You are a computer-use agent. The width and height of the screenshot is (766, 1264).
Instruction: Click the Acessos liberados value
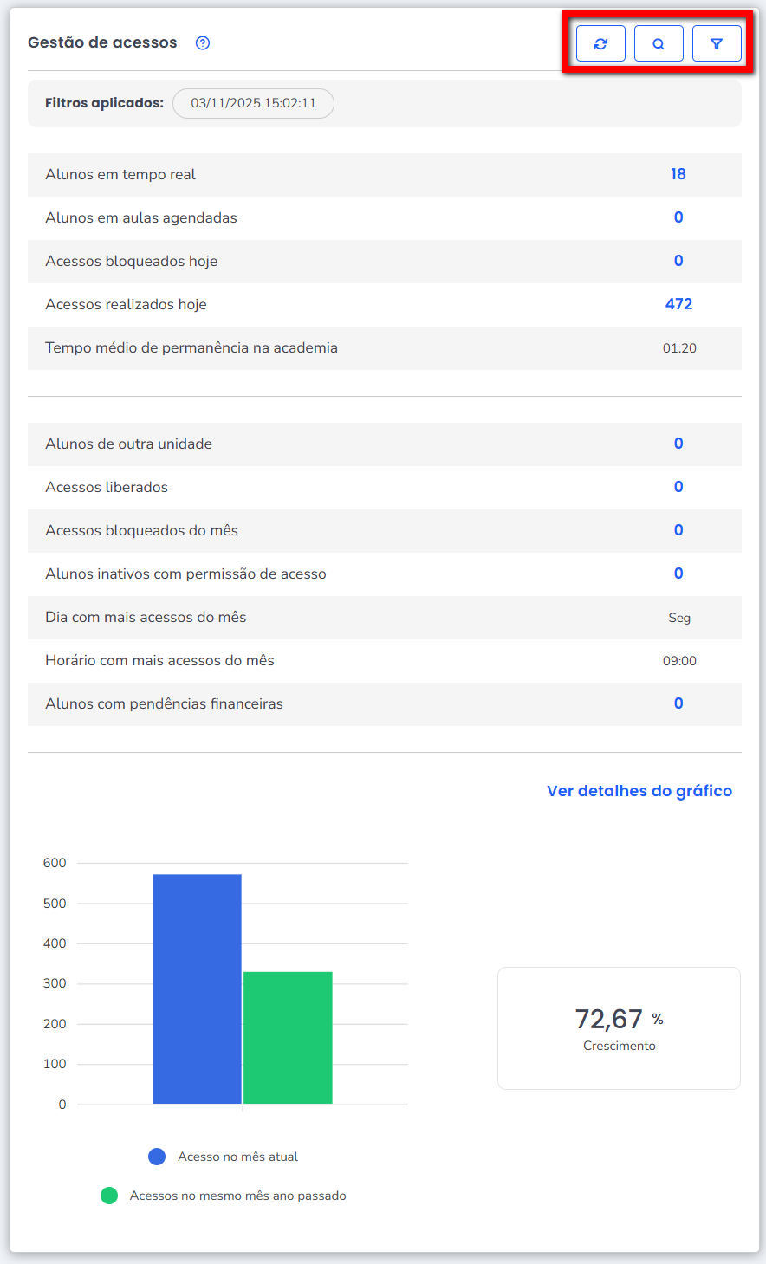tap(678, 487)
